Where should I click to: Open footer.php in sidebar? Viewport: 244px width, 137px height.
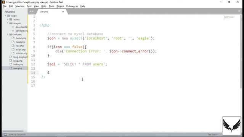click(x=21, y=38)
